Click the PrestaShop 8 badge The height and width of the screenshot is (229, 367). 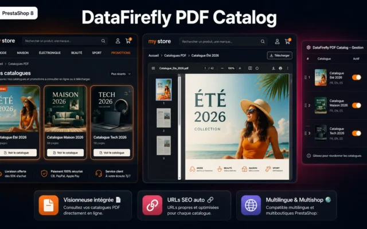[x=18, y=13]
